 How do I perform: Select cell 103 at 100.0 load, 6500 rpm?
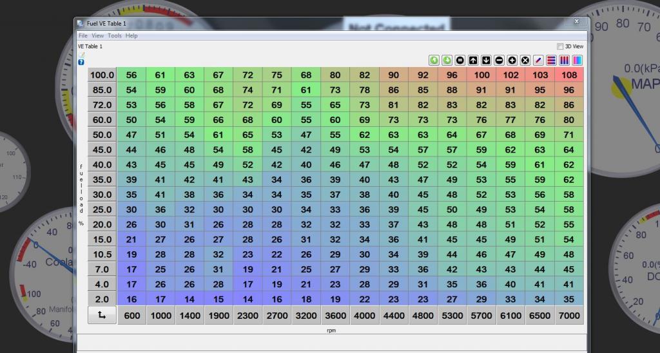tap(539, 75)
